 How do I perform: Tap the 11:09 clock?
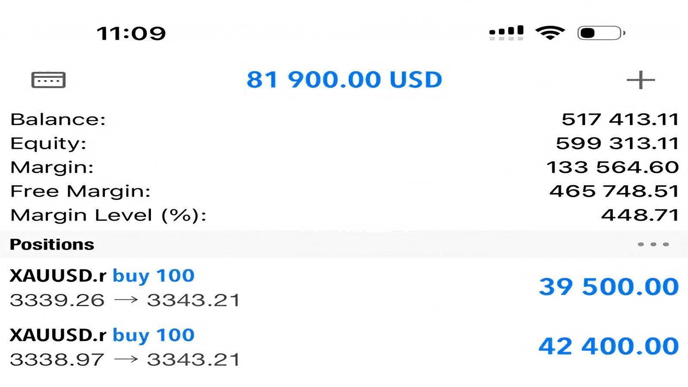(131, 33)
